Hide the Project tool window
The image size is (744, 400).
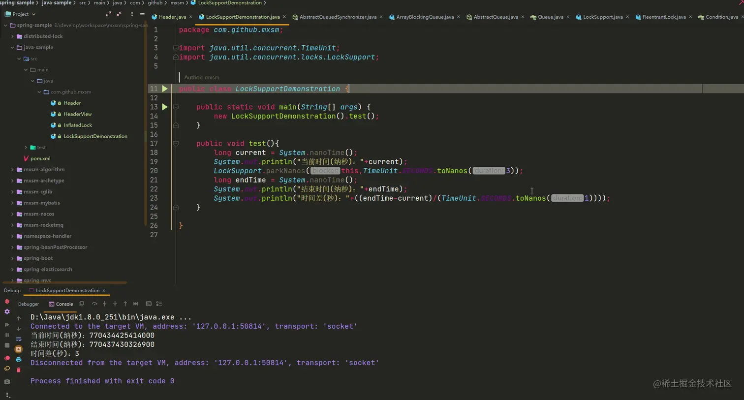click(x=142, y=14)
